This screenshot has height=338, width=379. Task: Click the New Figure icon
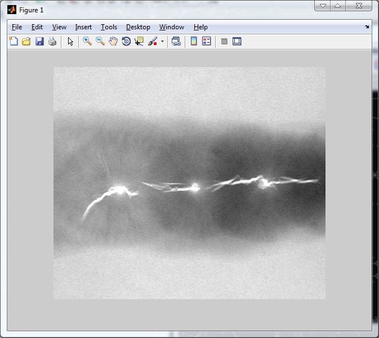point(14,41)
